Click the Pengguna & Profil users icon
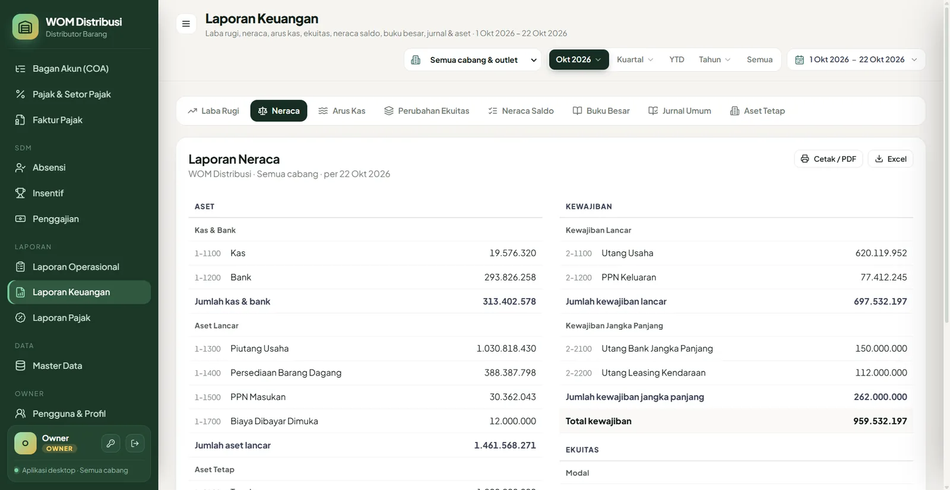 (x=20, y=413)
